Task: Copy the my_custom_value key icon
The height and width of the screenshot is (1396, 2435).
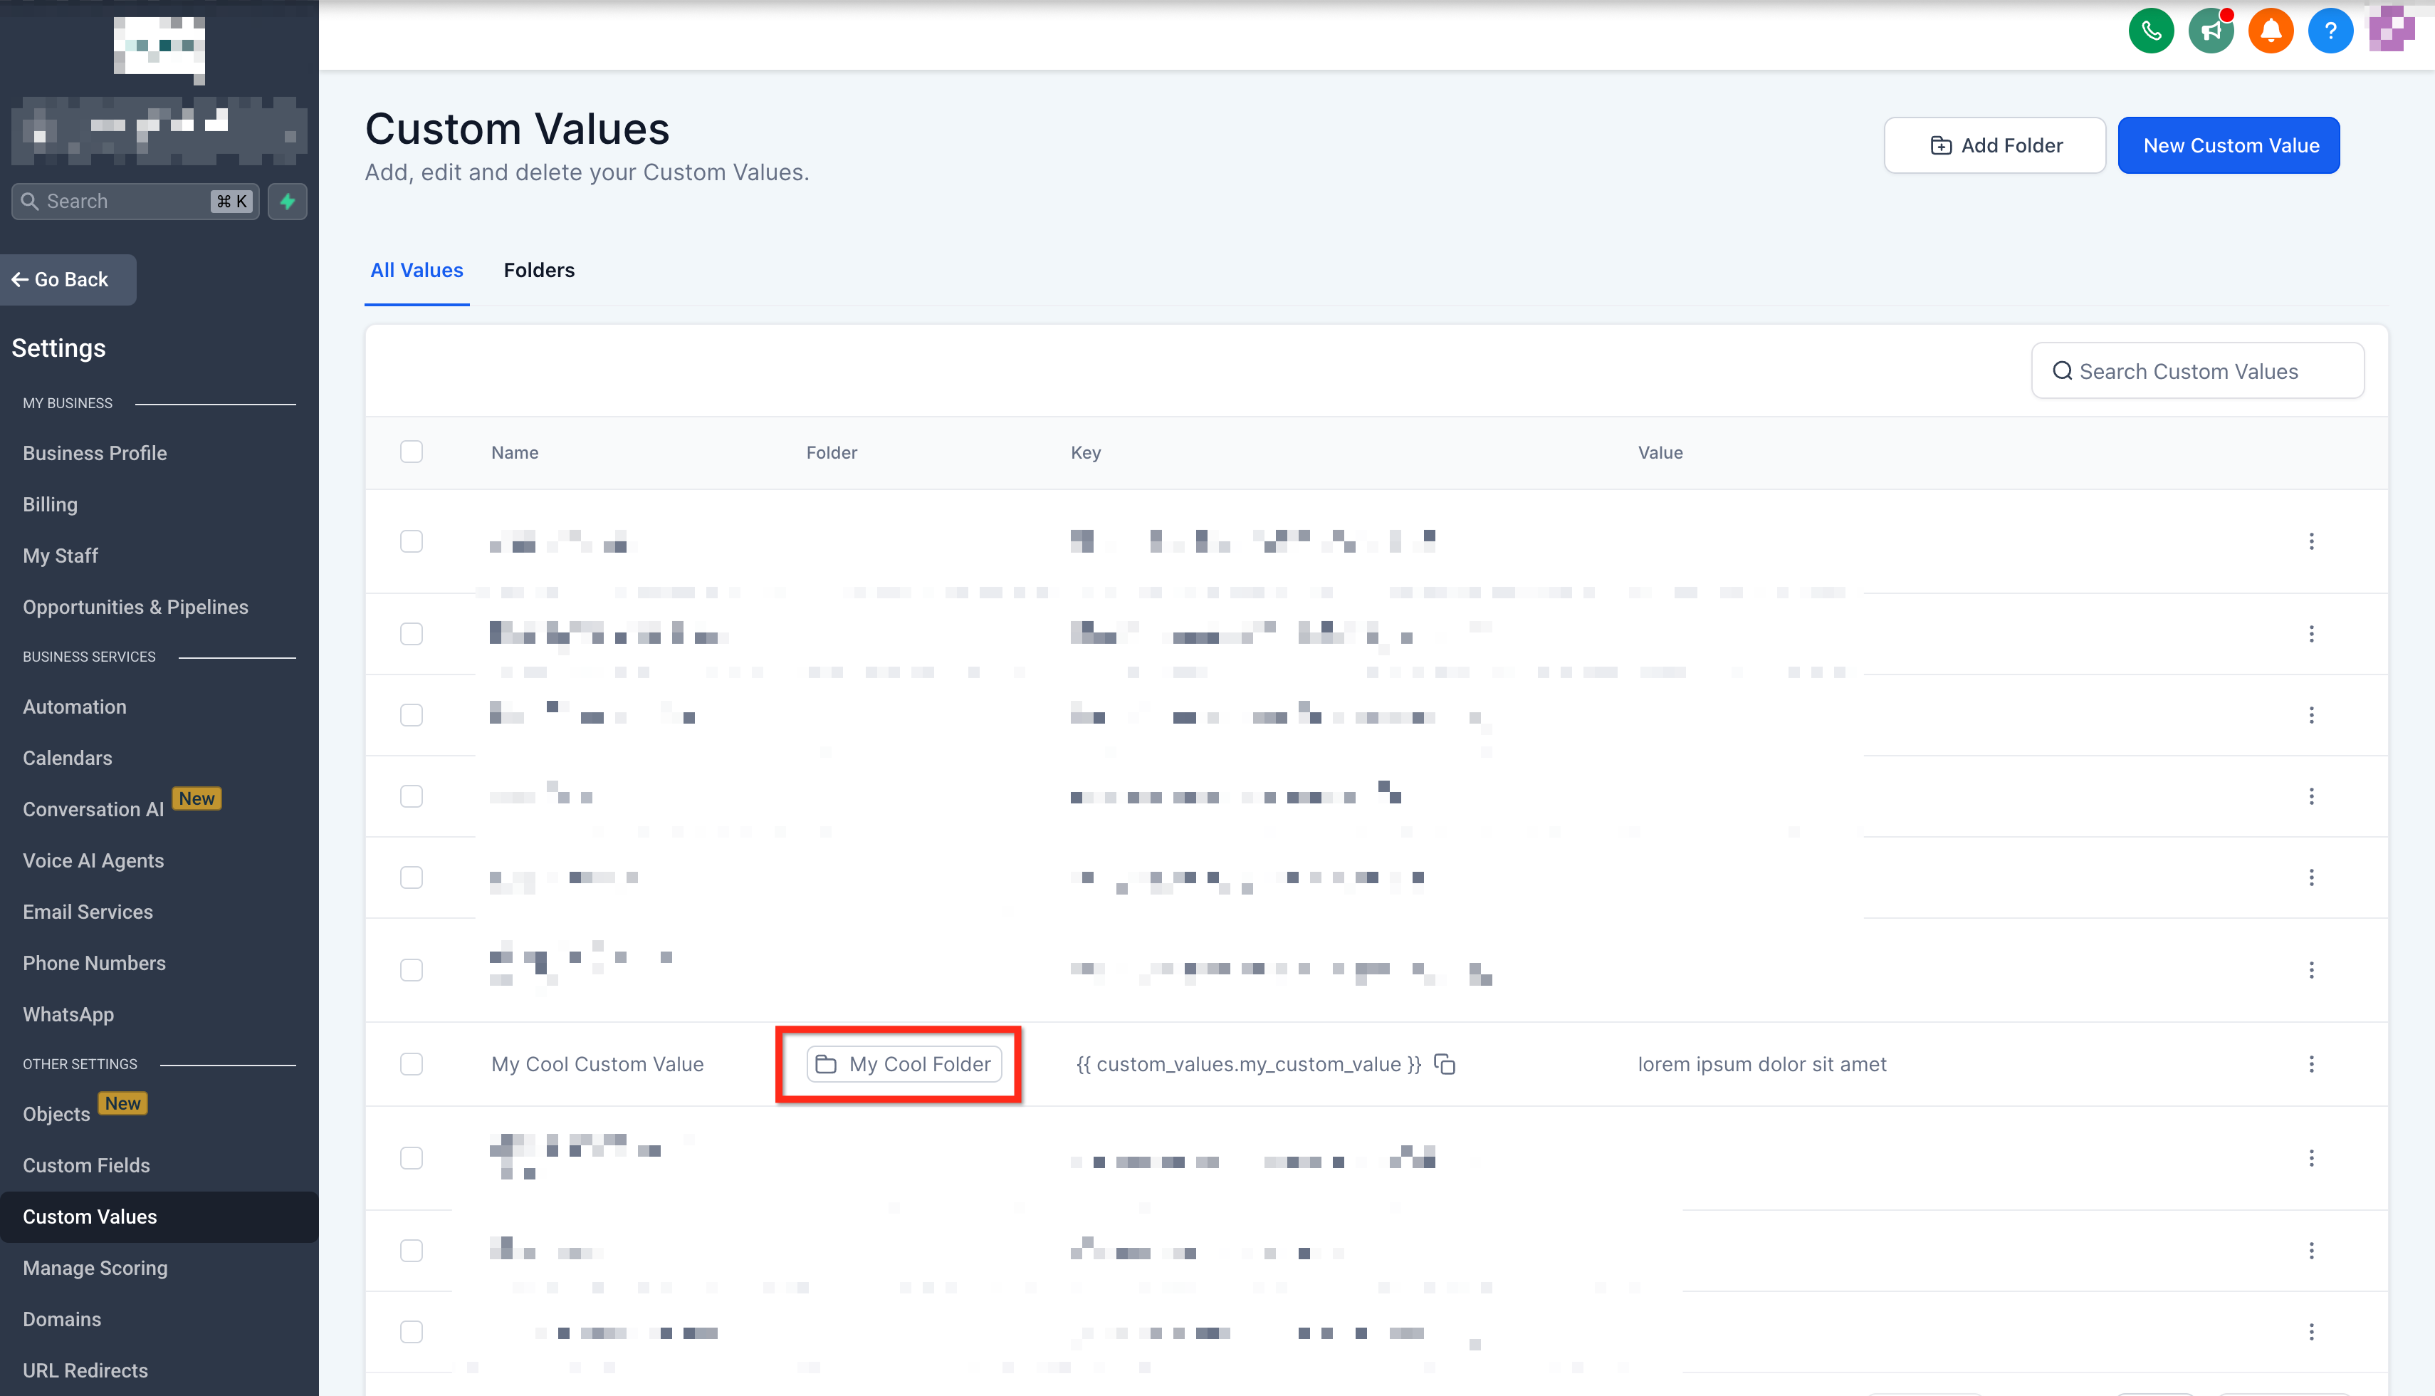Action: pyautogui.click(x=1444, y=1064)
